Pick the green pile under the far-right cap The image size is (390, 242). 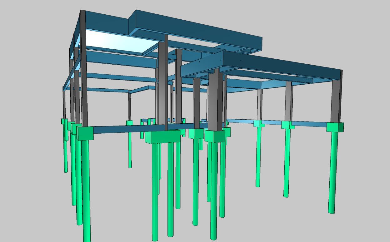pos(333,172)
